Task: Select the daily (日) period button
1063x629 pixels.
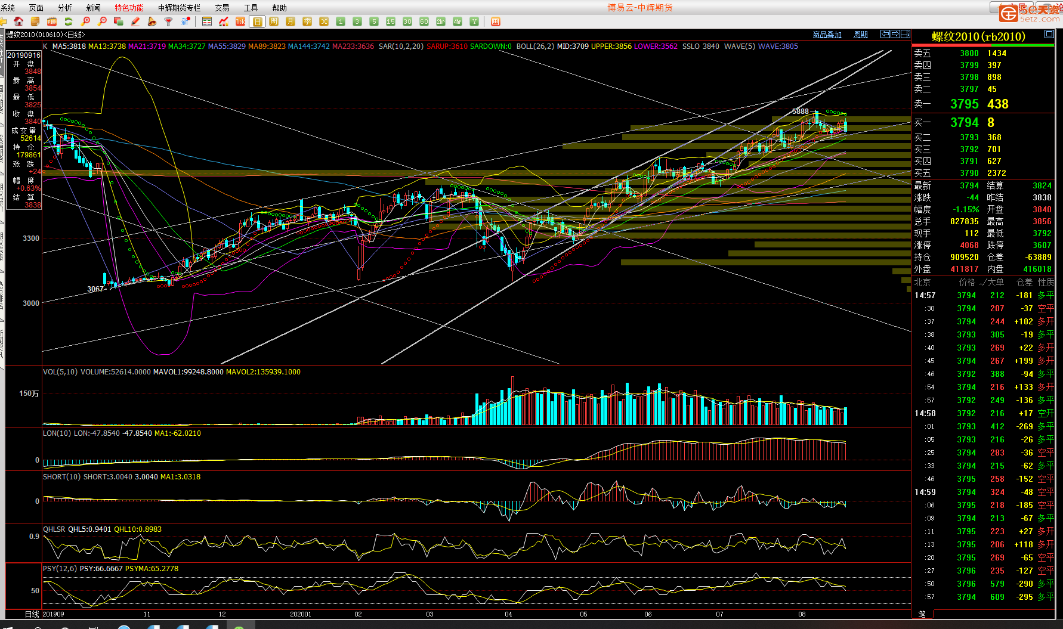Action: click(257, 21)
